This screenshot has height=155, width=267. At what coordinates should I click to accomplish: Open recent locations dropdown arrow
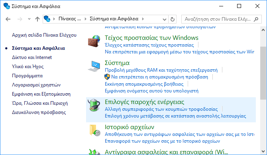(x=29, y=19)
